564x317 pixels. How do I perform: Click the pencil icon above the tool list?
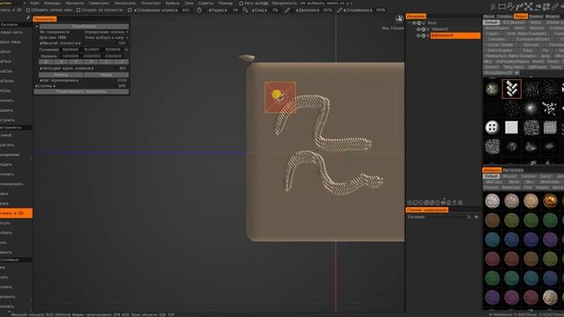click(x=28, y=18)
